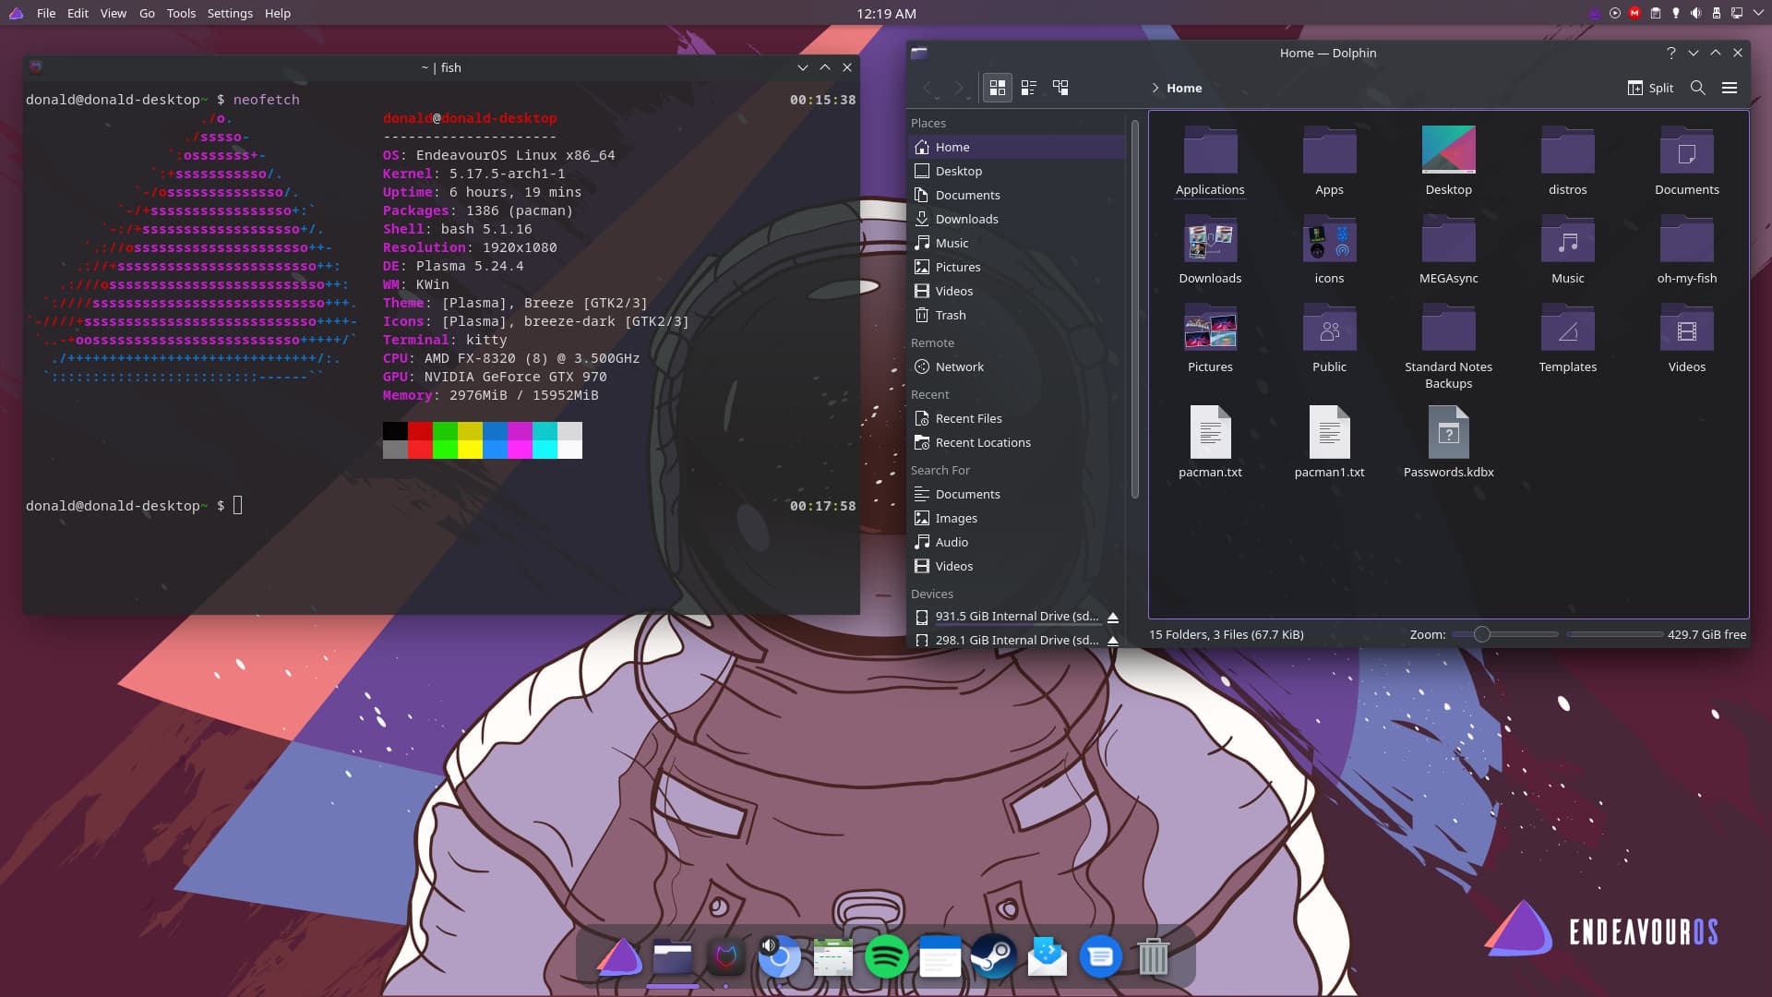The height and width of the screenshot is (997, 1772).
Task: Search for Audio in sidebar
Action: (x=1016, y=542)
